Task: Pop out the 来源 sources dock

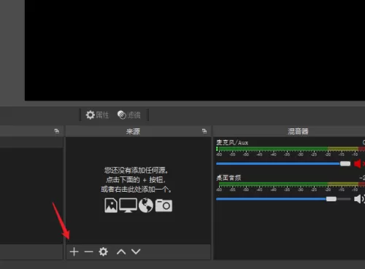Action: coord(204,131)
